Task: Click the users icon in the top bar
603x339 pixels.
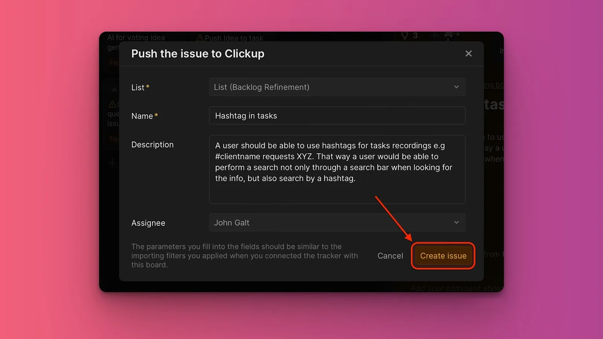Action: (x=449, y=36)
